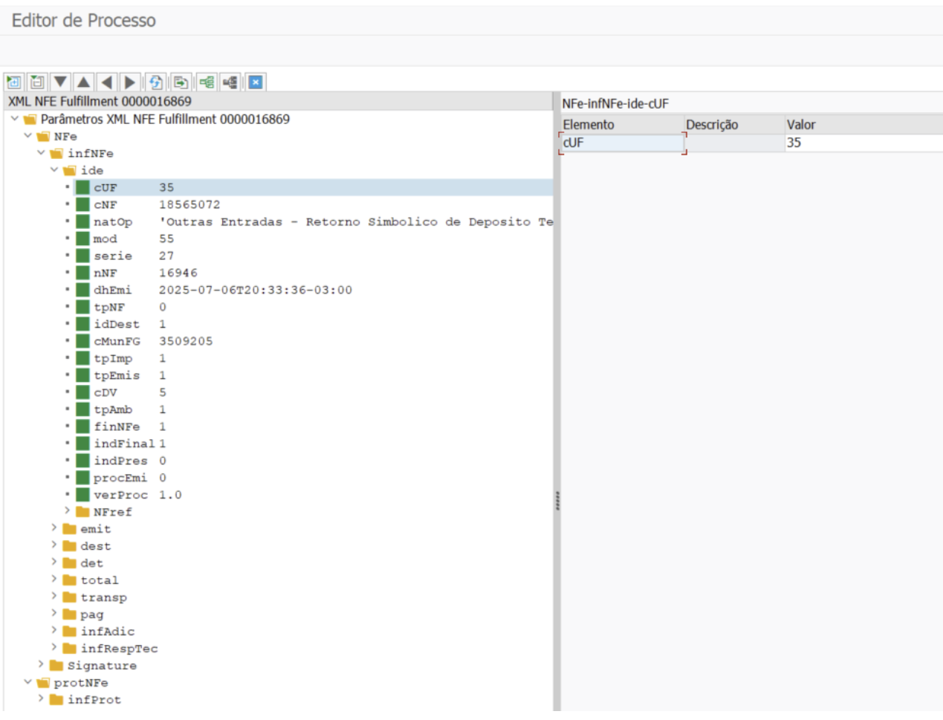Click the green square icon beside cDV

coord(82,392)
